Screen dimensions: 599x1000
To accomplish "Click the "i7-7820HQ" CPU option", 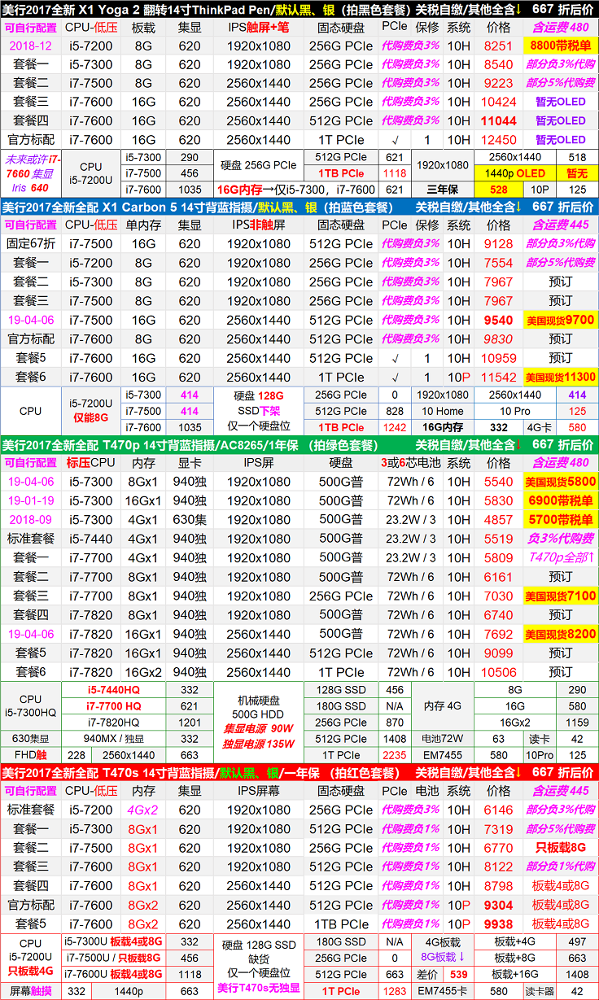I will 114,723.
